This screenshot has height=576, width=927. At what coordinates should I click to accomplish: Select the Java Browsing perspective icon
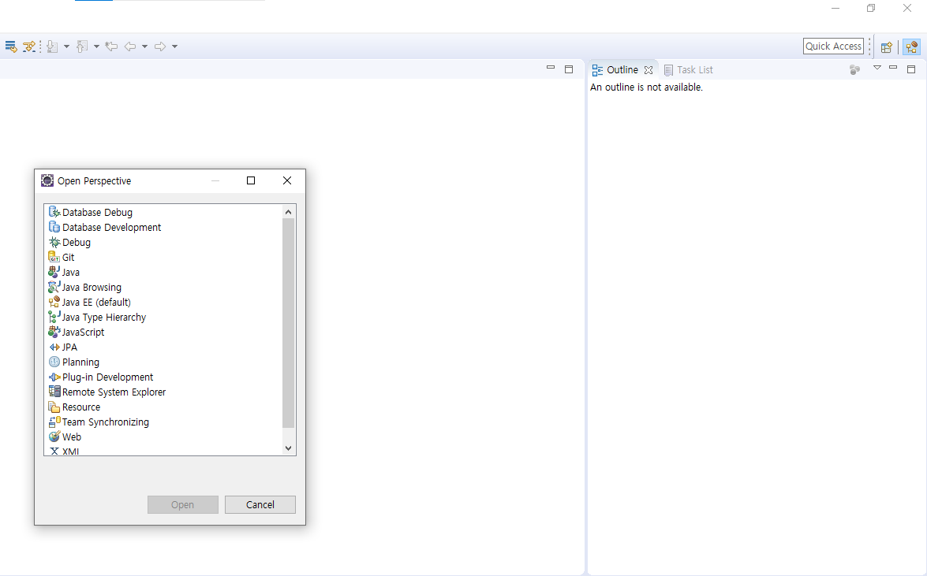[54, 287]
